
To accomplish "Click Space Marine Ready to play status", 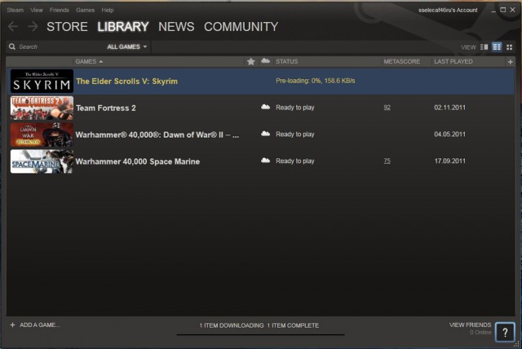I will [x=295, y=161].
